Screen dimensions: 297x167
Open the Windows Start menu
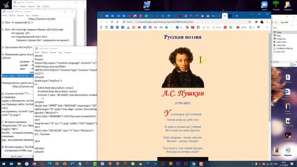[4, 164]
